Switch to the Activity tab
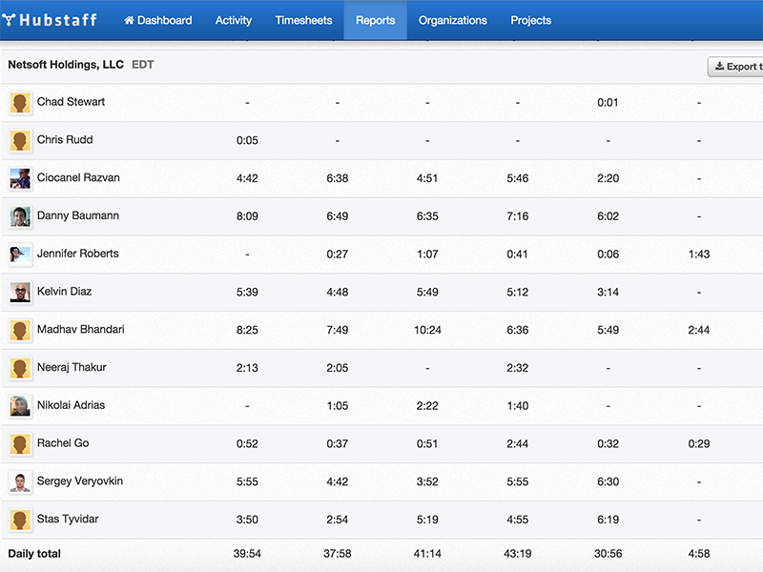Viewport: 763px width, 572px height. [234, 20]
